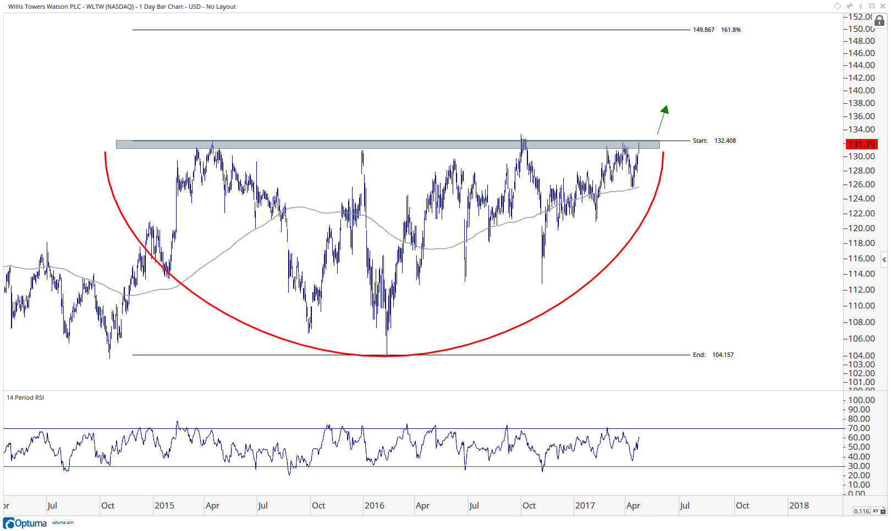
Task: Click the 'Start: 132.408' Fibonacci label
Action: (x=714, y=141)
